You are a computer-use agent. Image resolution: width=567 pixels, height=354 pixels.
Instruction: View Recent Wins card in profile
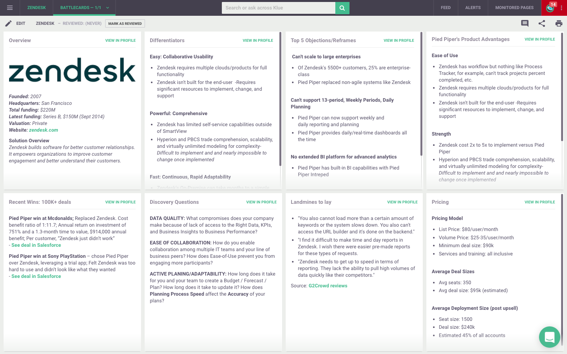(120, 202)
